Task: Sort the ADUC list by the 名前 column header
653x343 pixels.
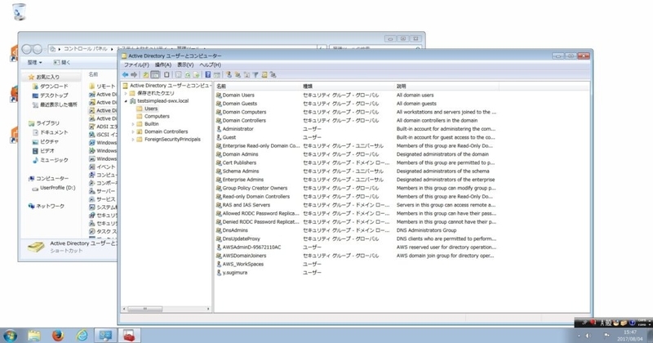Action: pos(257,87)
